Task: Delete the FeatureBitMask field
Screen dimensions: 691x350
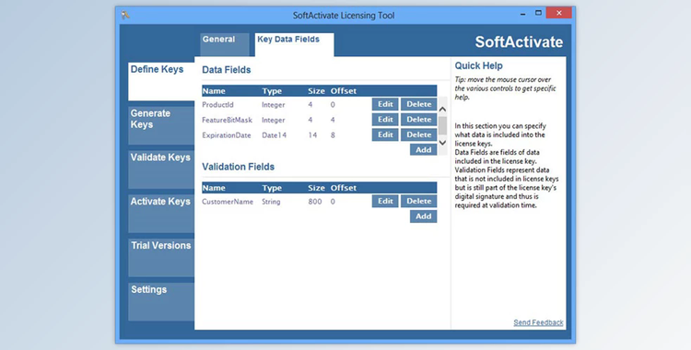Action: click(418, 120)
